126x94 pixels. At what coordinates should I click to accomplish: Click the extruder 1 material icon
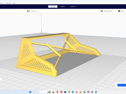[28, 11]
